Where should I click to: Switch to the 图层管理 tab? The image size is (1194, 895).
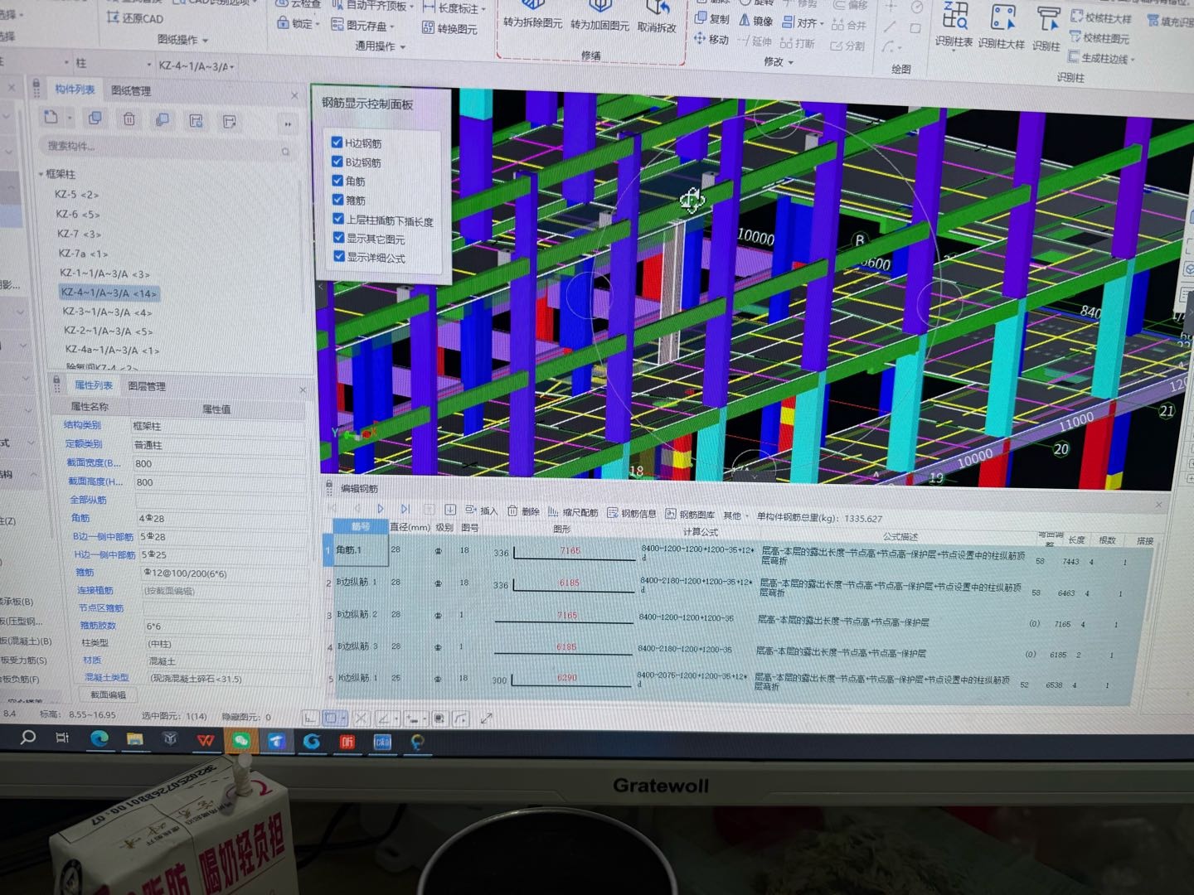coord(146,386)
